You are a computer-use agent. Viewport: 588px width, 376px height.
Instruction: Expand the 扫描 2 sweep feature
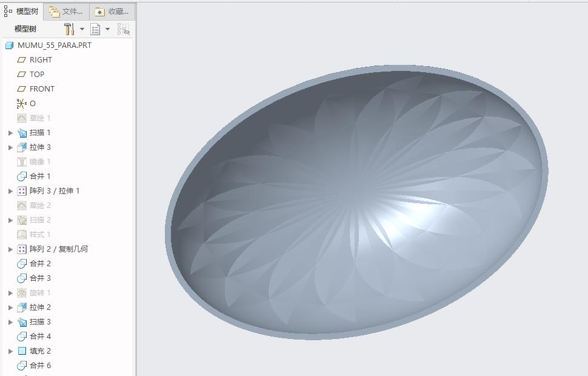pos(10,220)
